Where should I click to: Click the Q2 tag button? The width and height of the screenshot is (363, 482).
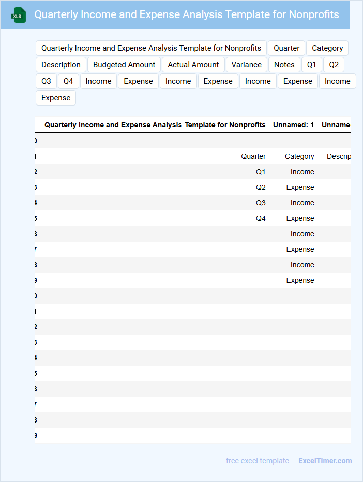(334, 65)
